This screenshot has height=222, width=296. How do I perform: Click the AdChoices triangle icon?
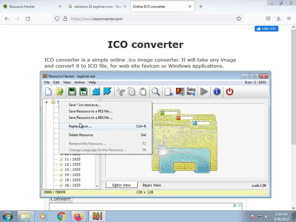tap(235, 206)
